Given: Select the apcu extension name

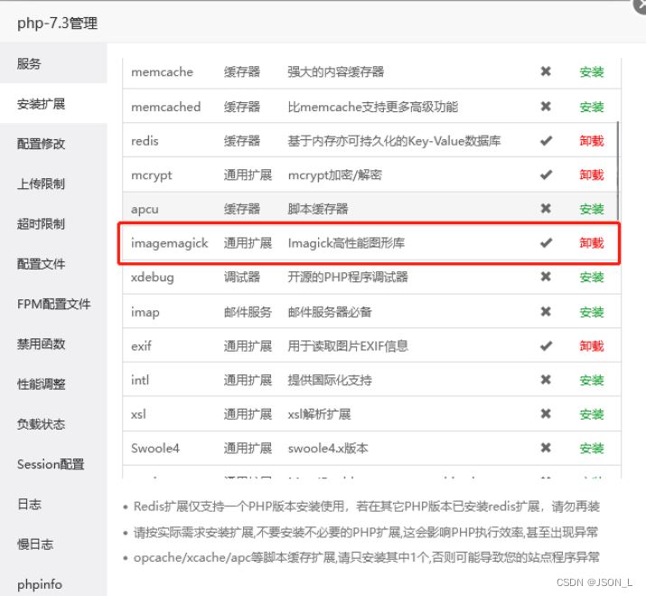Looking at the screenshot, I should pyautogui.click(x=145, y=210).
